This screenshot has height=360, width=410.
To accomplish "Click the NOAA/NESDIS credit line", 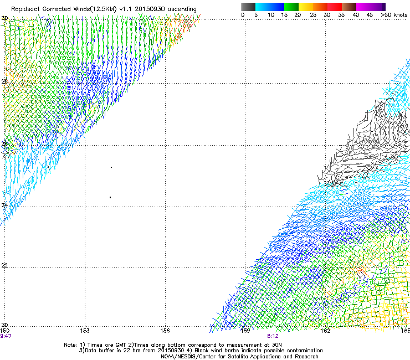I will (239, 357).
